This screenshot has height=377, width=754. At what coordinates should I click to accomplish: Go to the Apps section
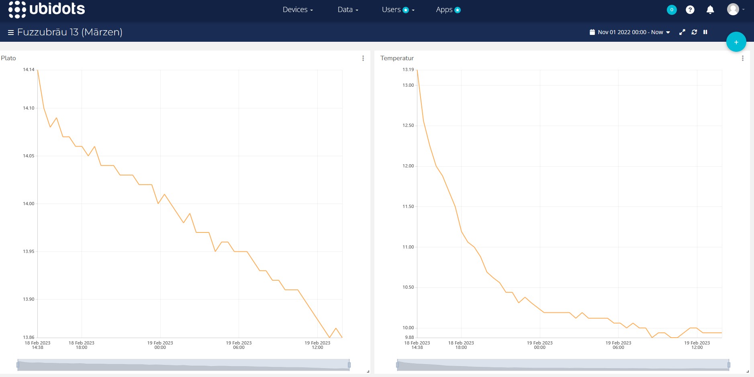point(448,10)
